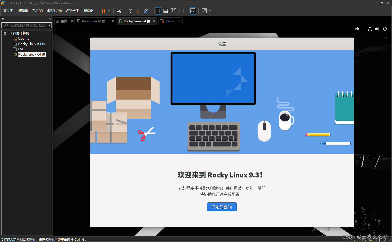Open the library search filter dropdown
Image resolution: width=392 pixels, height=242 pixels.
pyautogui.click(x=50, y=25)
